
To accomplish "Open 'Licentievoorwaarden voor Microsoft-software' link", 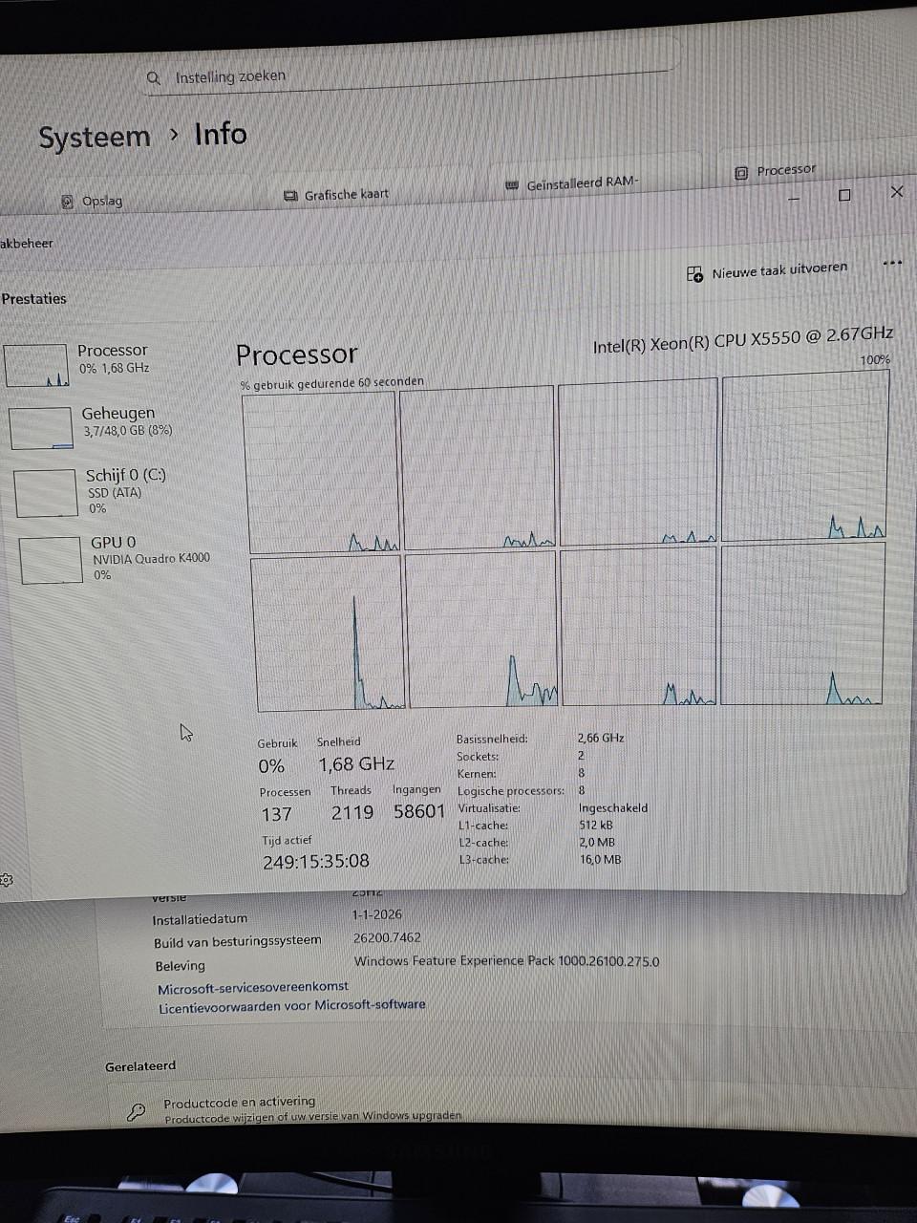I will [292, 1006].
